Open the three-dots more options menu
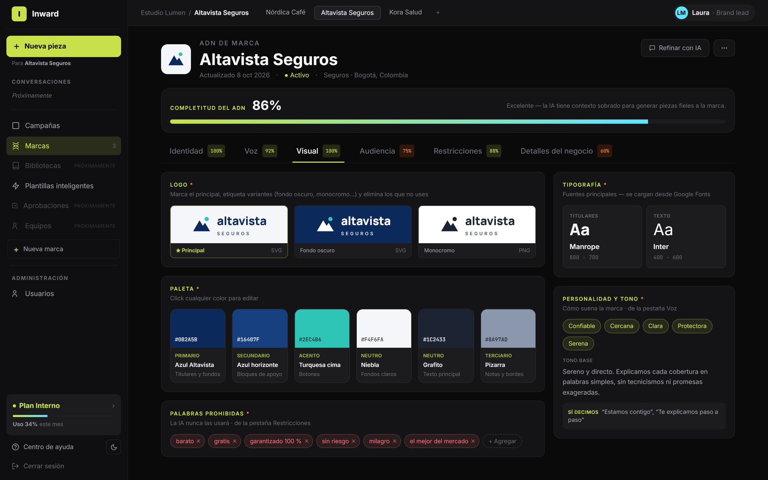The image size is (768, 480). [724, 48]
